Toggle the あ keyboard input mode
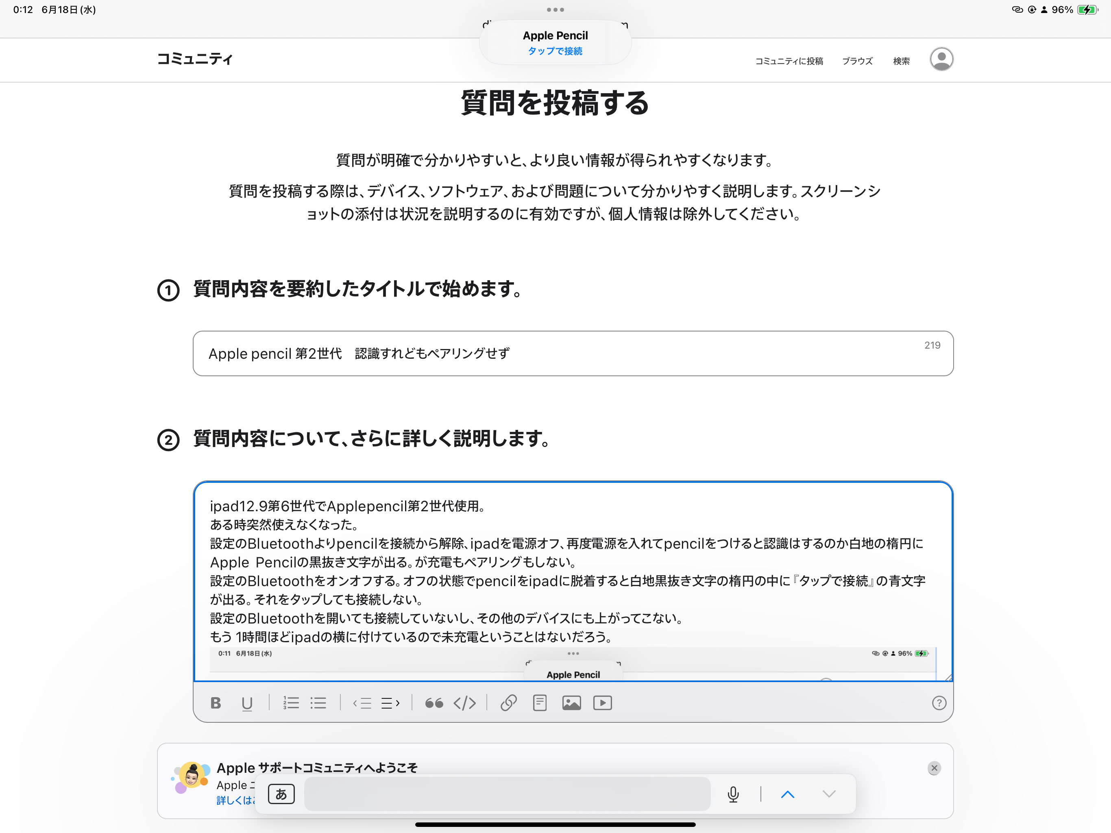This screenshot has height=833, width=1111. tap(281, 794)
